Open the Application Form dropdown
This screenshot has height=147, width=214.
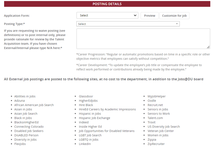[x=107, y=16]
